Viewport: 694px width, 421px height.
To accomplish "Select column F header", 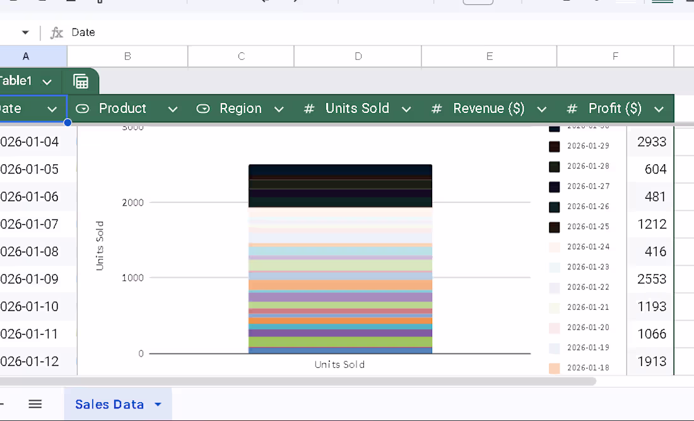I will (x=615, y=56).
